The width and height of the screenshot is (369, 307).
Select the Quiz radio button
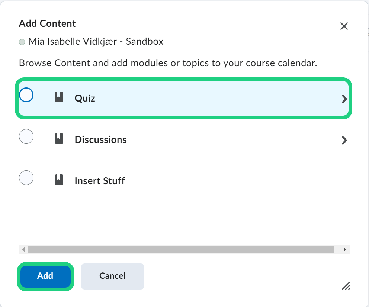pyautogui.click(x=26, y=95)
